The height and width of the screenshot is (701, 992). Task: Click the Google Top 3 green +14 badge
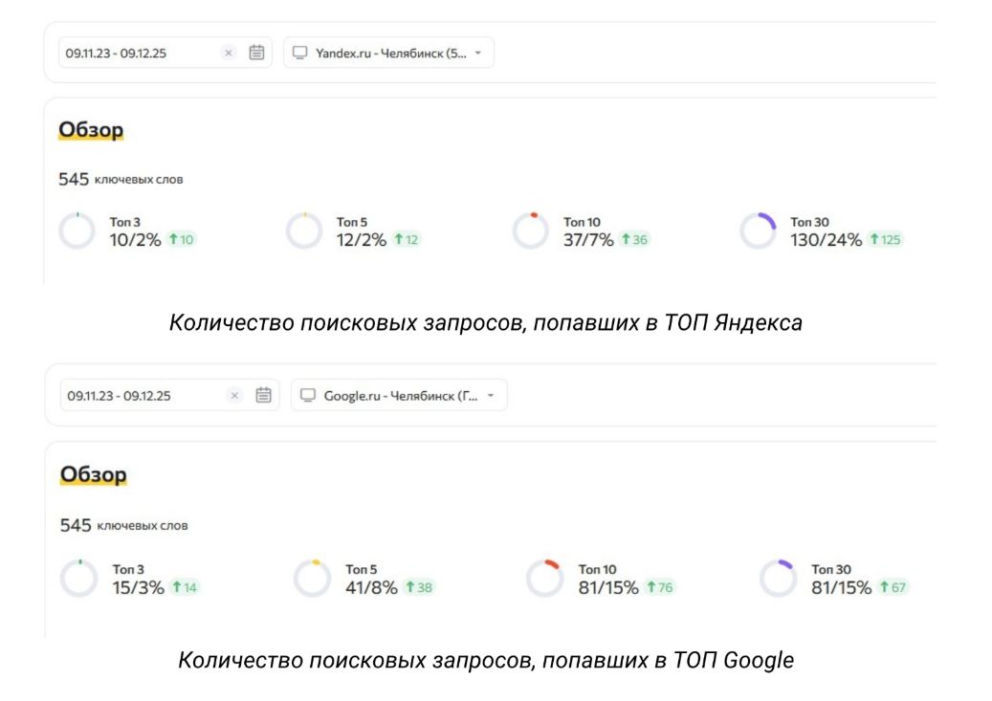(x=184, y=587)
